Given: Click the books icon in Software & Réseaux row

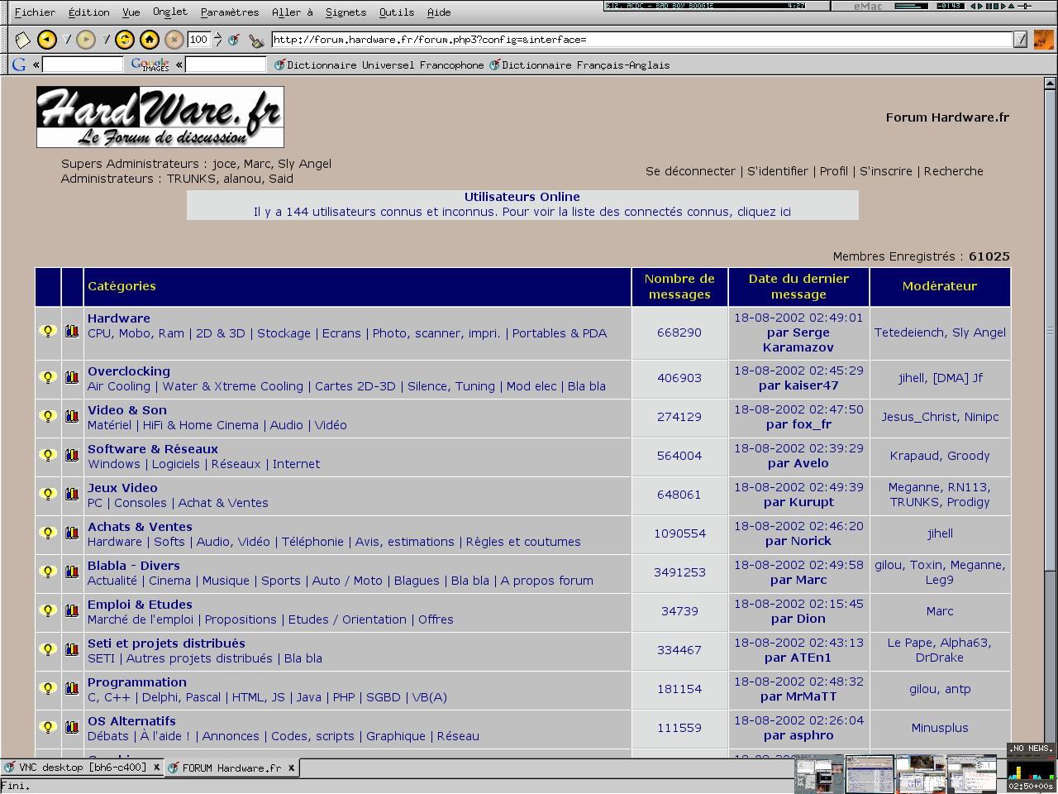Looking at the screenshot, I should (x=72, y=455).
